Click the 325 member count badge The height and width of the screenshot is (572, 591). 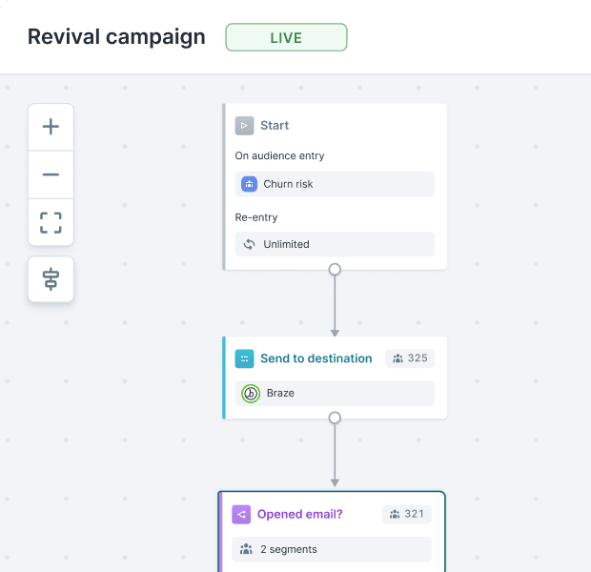tap(410, 358)
